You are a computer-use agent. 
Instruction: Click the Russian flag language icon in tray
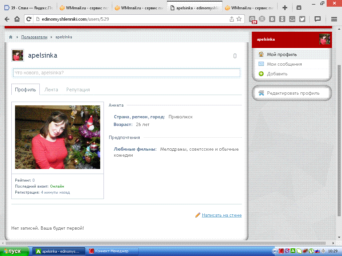(x=317, y=251)
